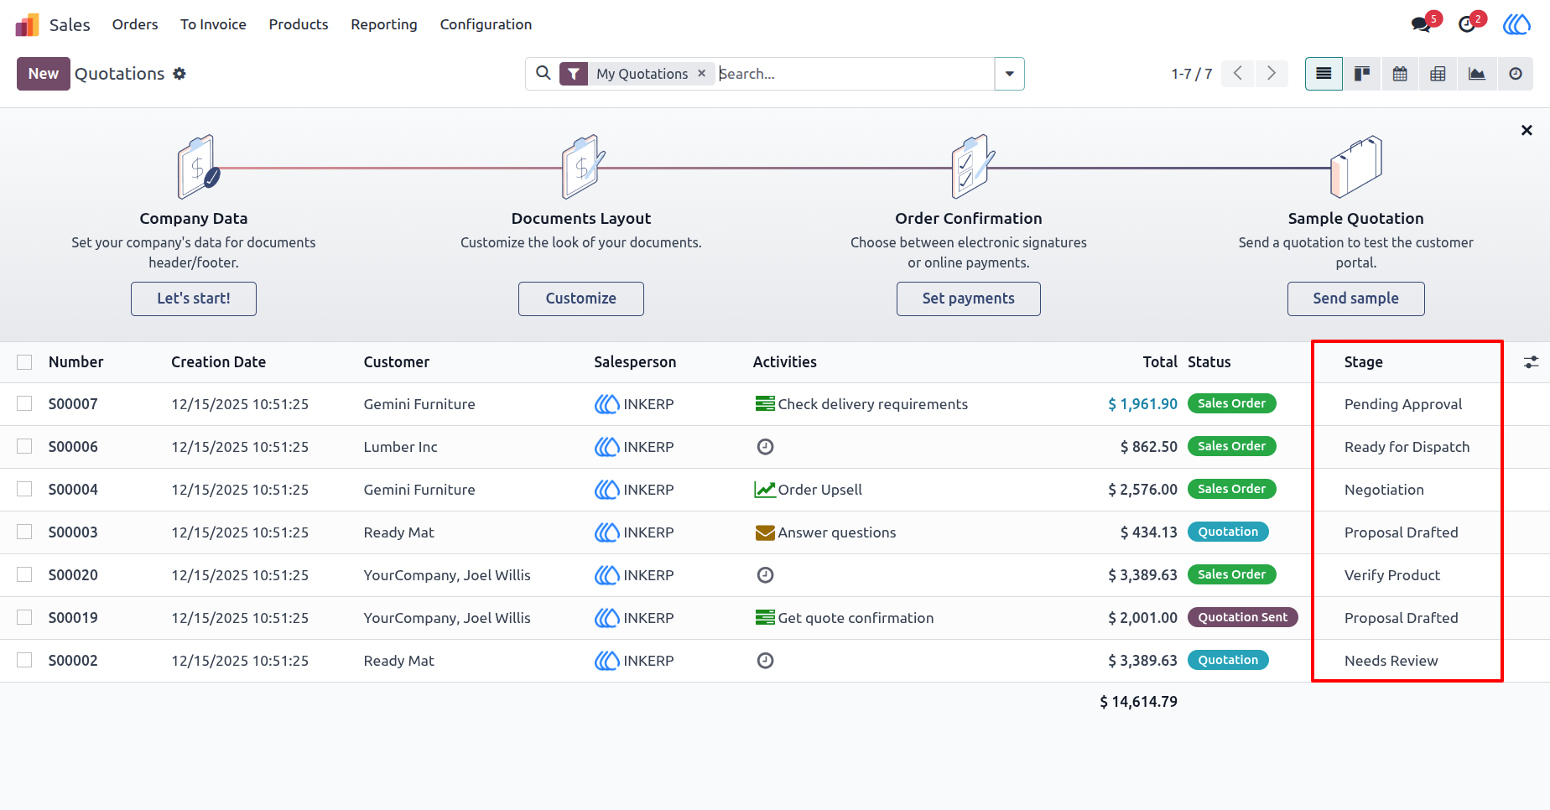
Task: Expand the search options dropdown
Action: [x=1009, y=74]
